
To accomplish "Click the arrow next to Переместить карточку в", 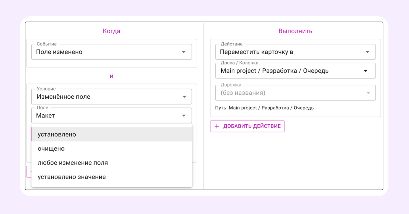I will point(367,52).
